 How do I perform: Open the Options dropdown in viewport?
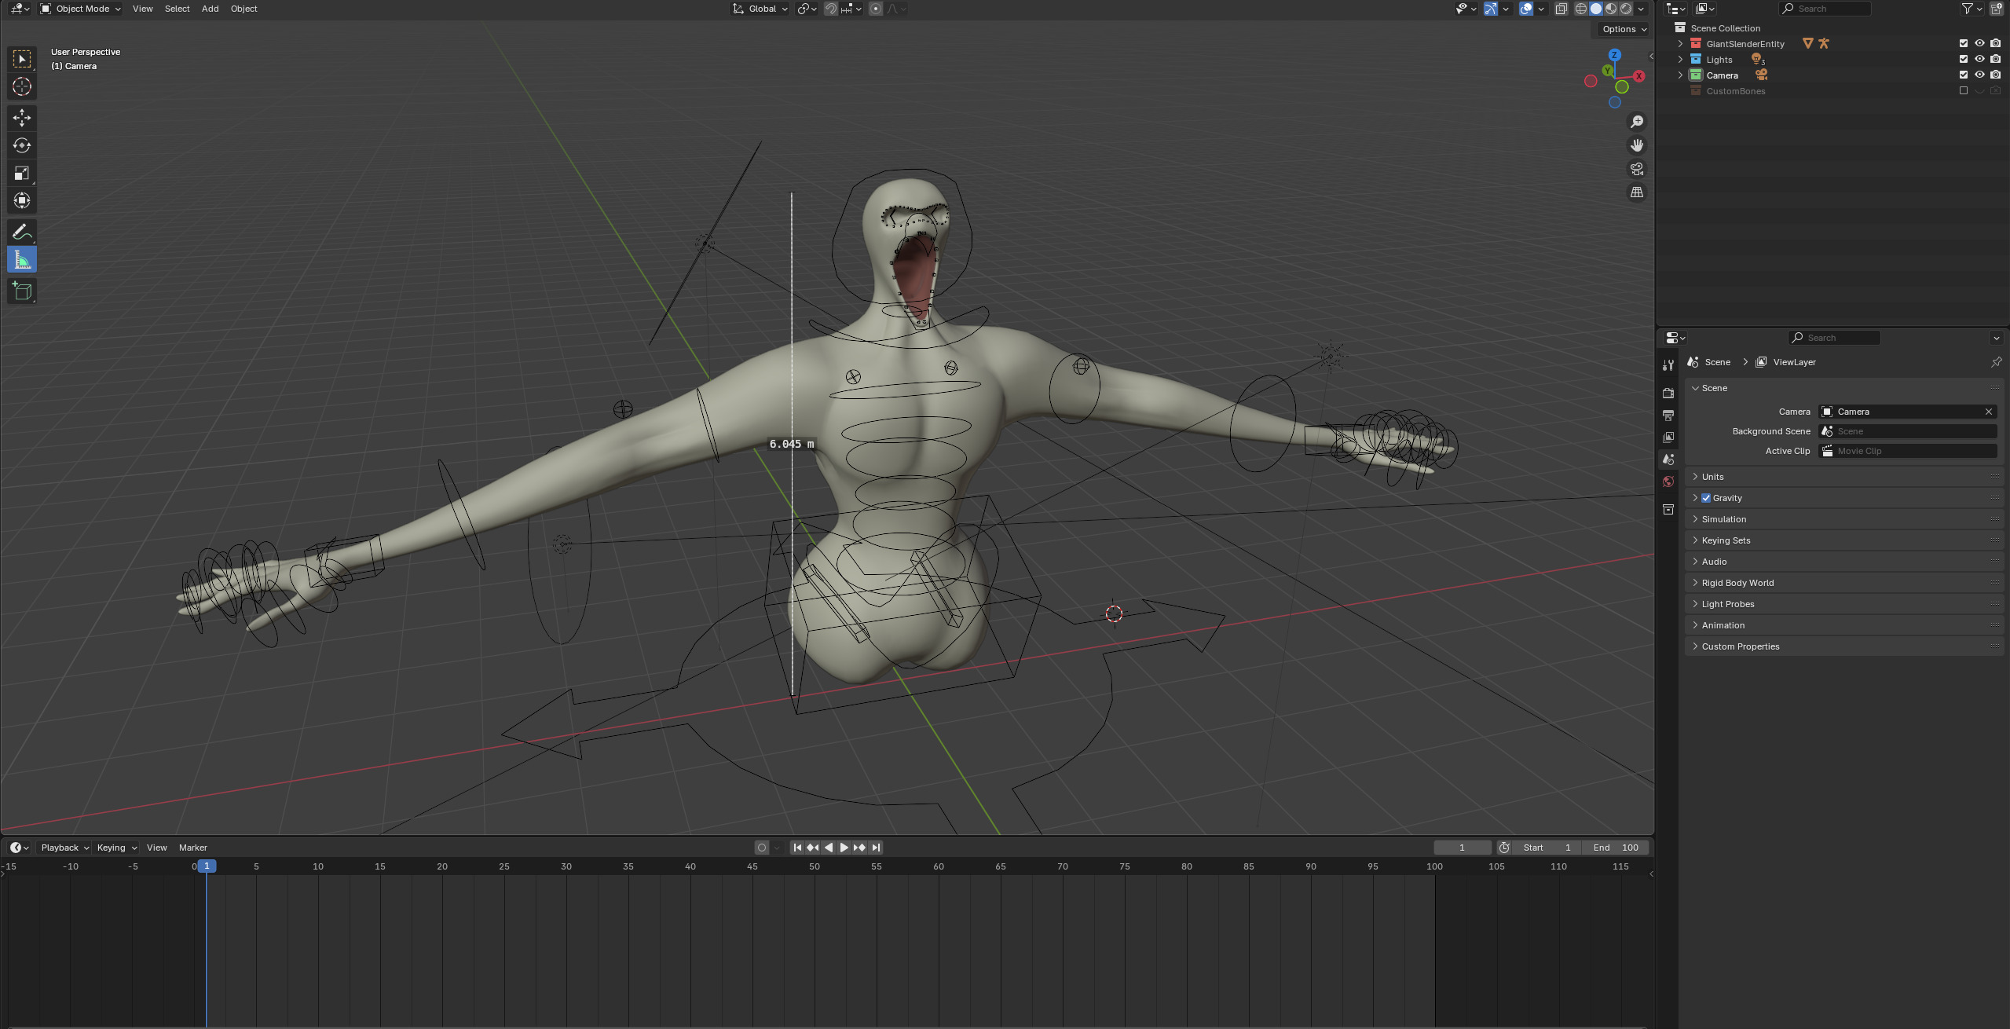tap(1624, 29)
